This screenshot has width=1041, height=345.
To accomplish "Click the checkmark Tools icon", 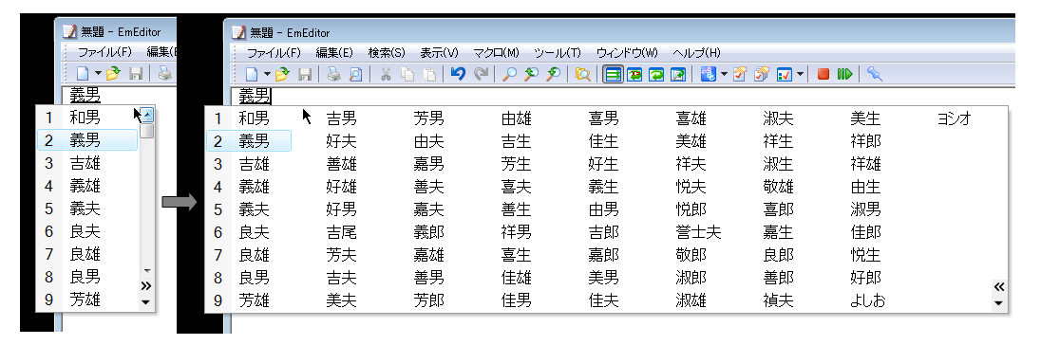I will click(x=784, y=74).
